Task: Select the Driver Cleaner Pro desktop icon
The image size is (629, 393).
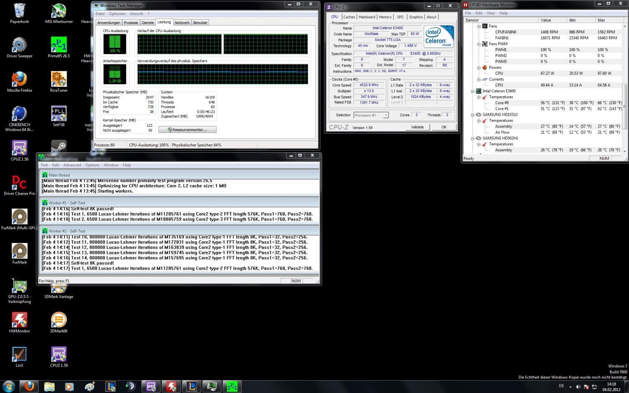Action: coord(19,185)
